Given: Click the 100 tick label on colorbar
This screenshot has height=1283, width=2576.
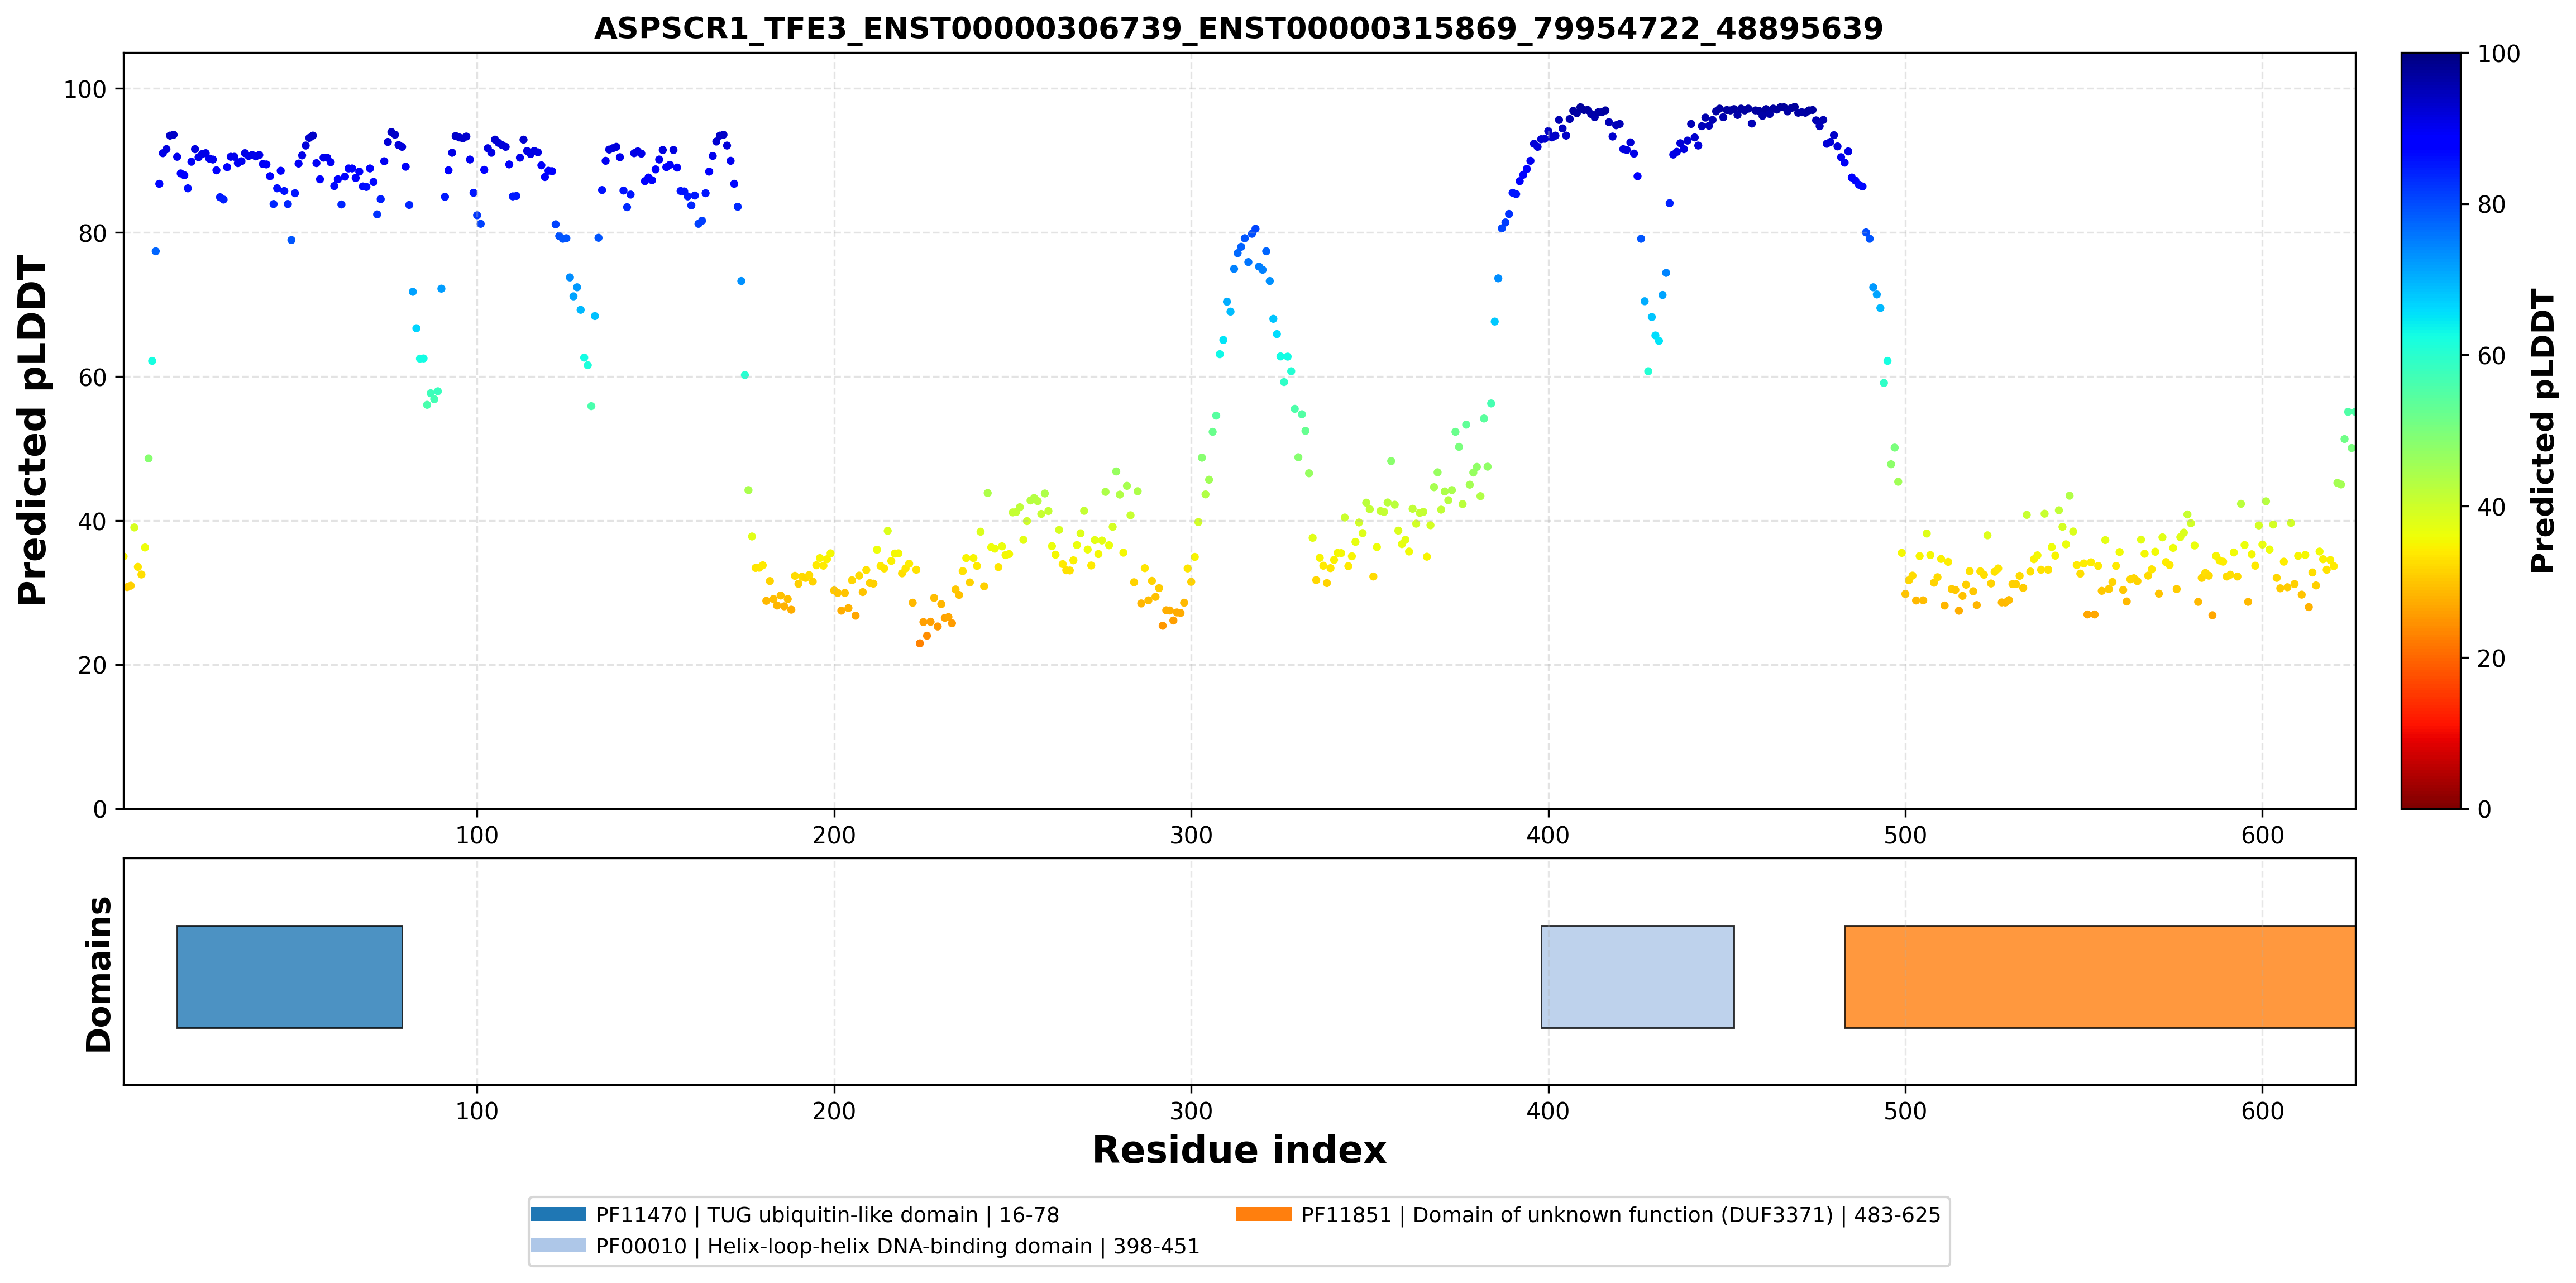Looking at the screenshot, I should click(x=2498, y=54).
